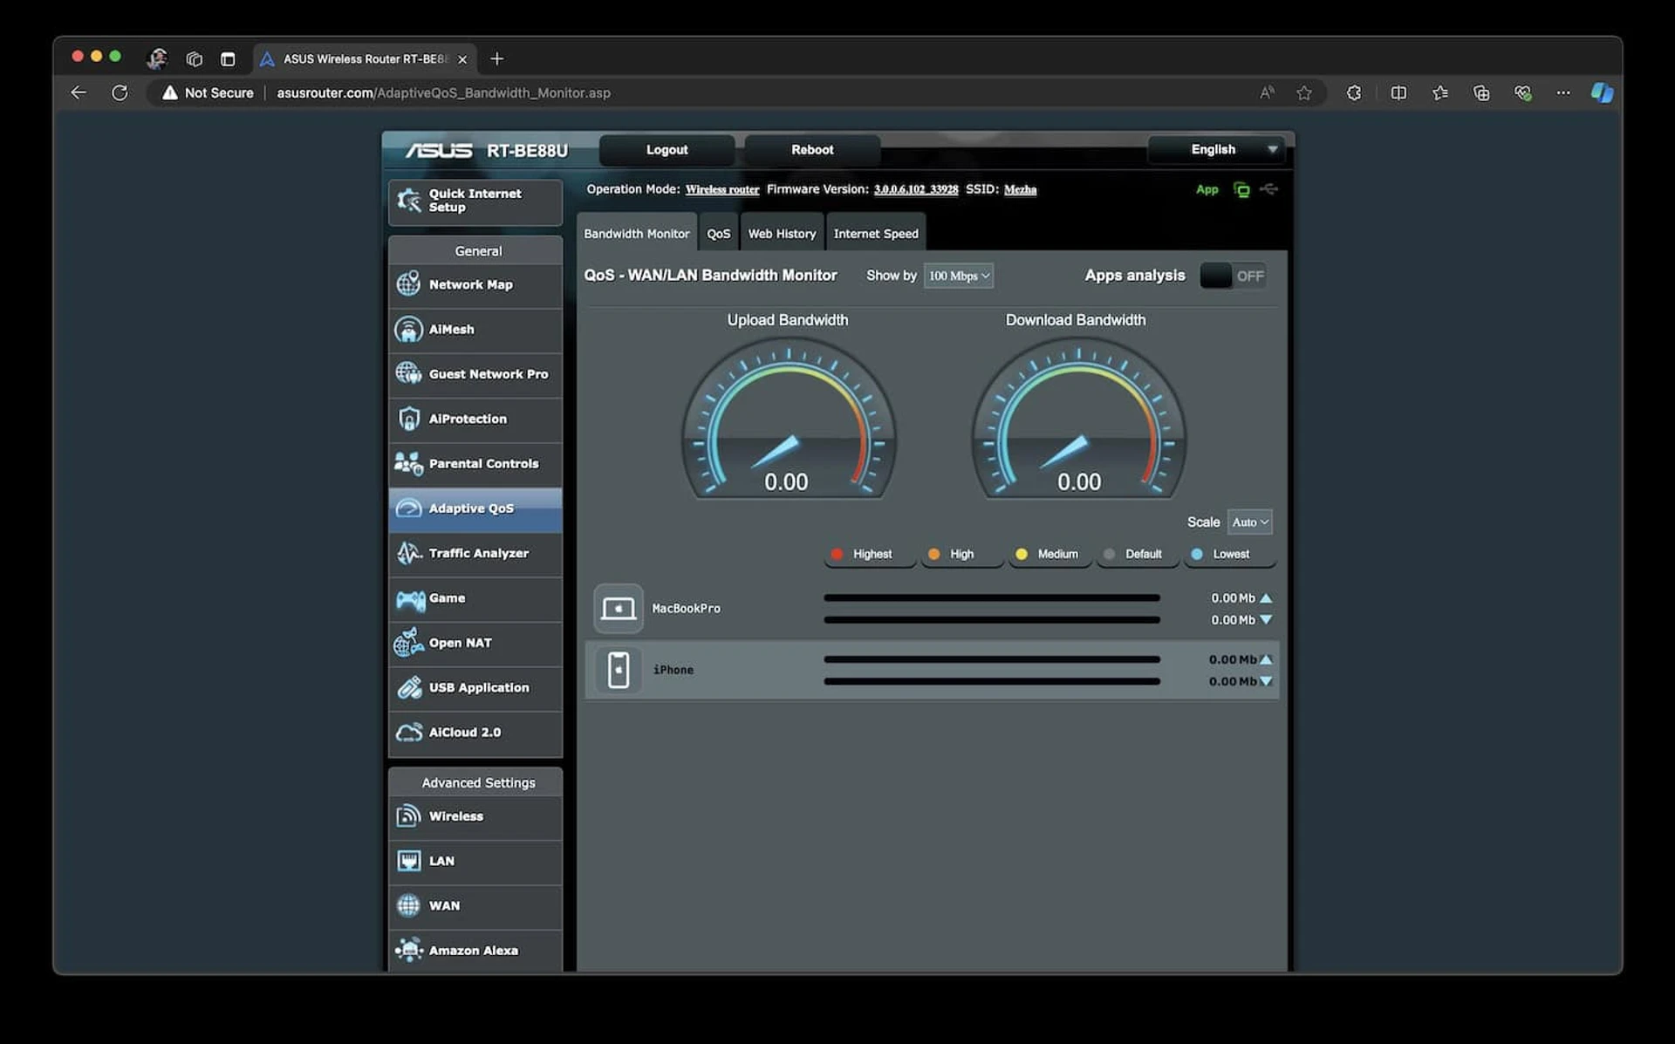Open the Scale Auto dropdown
This screenshot has height=1044, width=1675.
(1249, 522)
